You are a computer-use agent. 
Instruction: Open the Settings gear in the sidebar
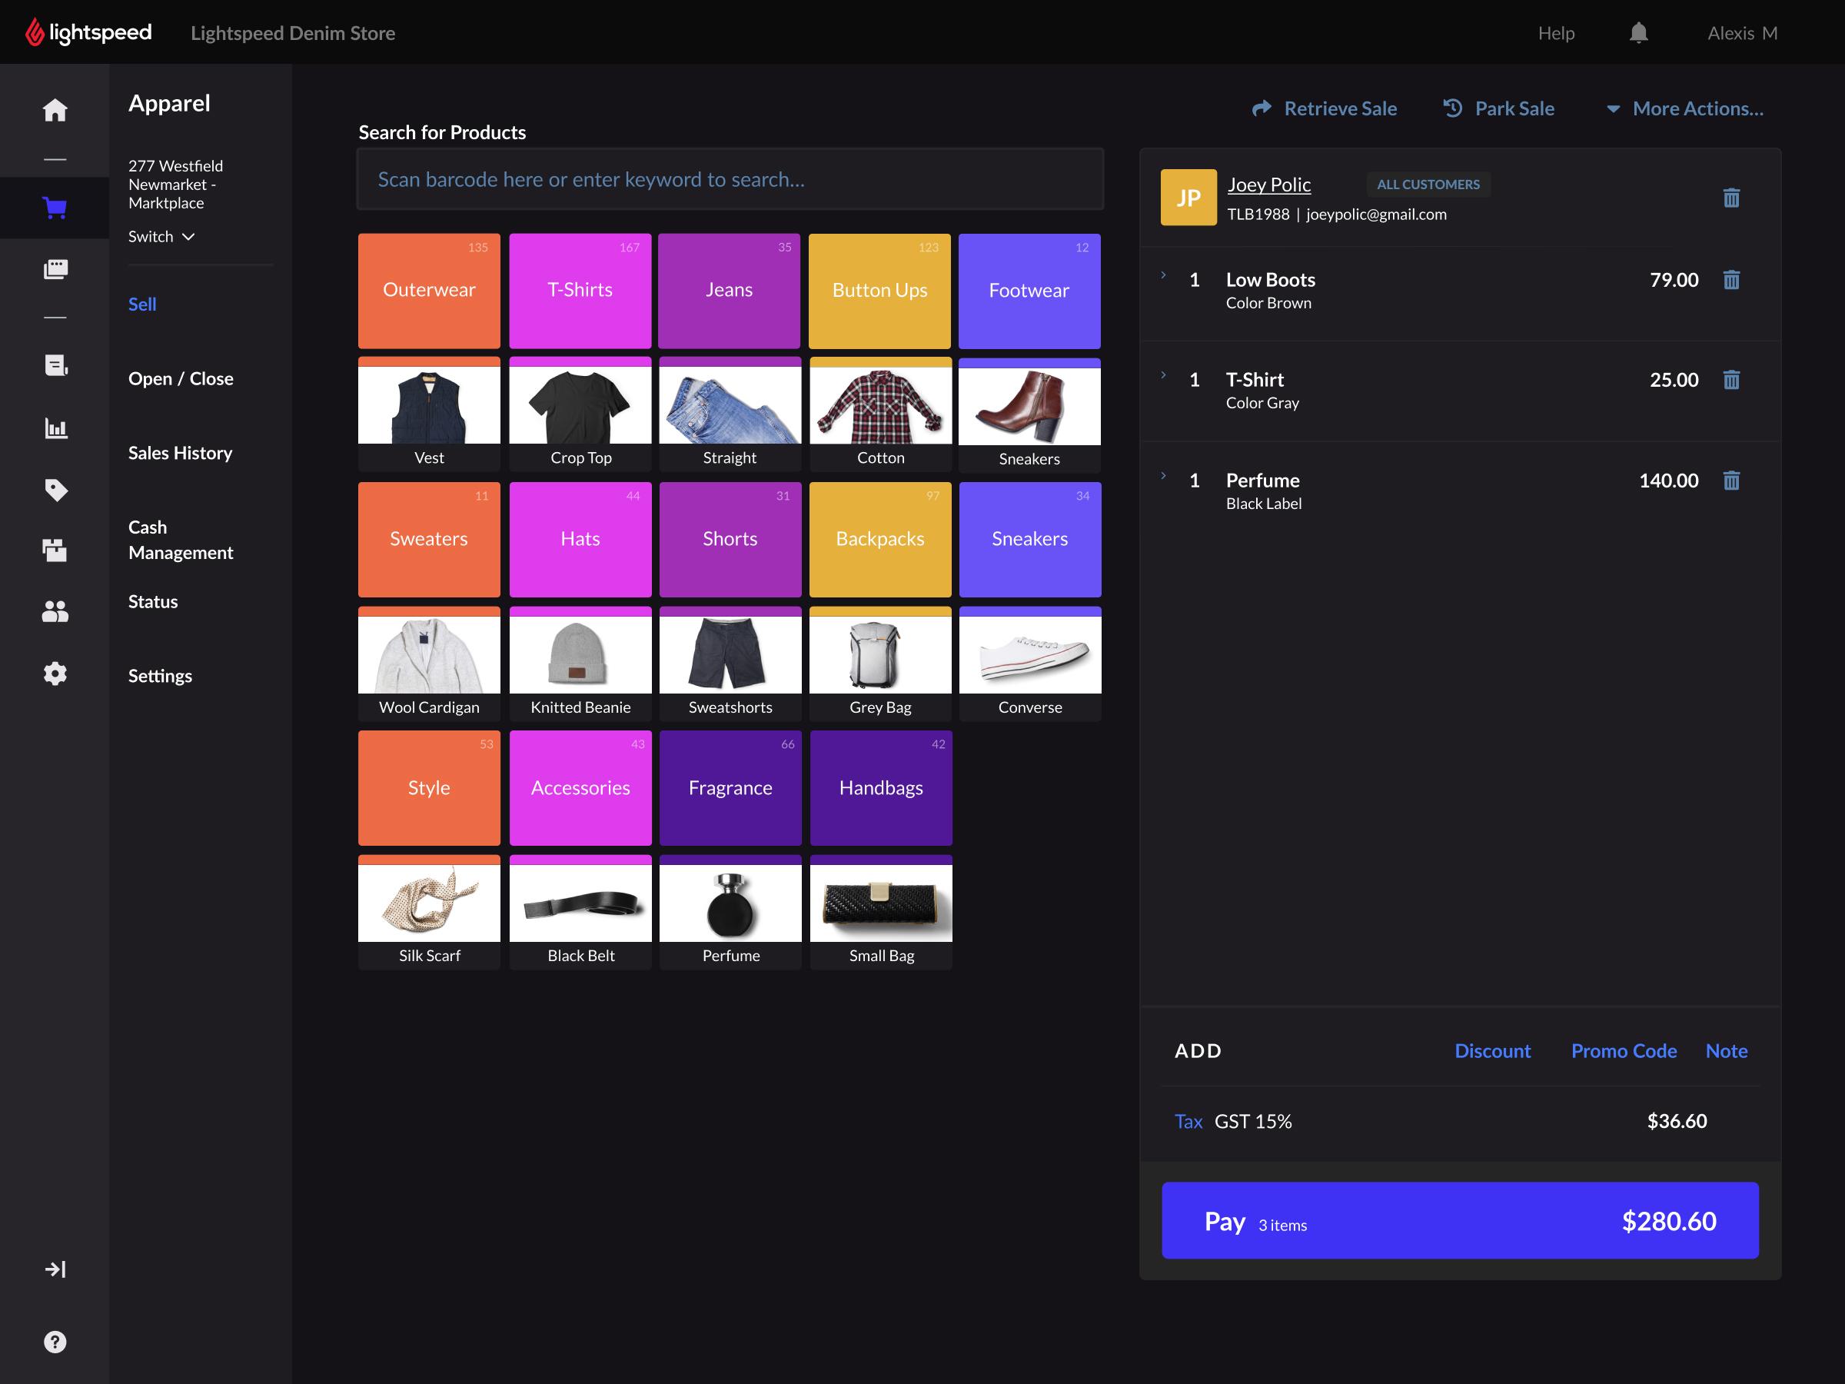tap(55, 674)
